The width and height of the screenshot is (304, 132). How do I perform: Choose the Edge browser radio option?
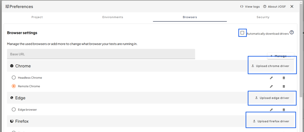[x=14, y=110]
